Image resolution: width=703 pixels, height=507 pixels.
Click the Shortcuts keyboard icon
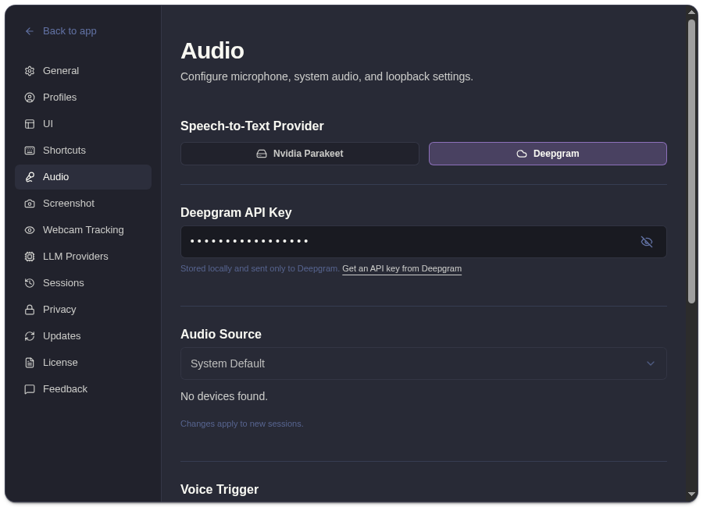tap(30, 151)
